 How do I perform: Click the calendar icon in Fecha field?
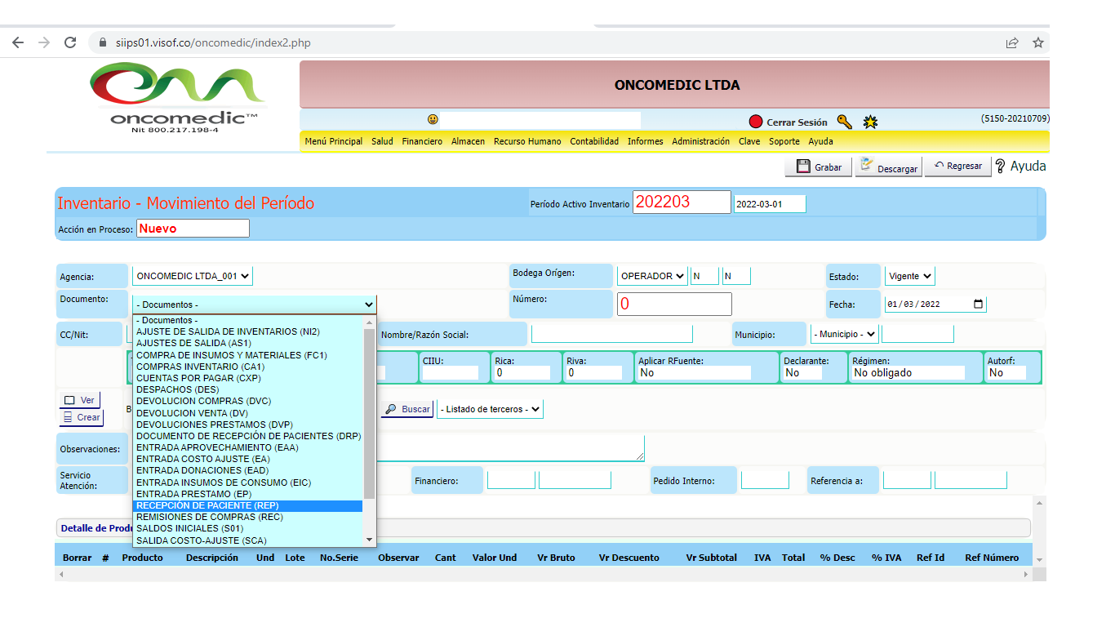[x=979, y=305]
